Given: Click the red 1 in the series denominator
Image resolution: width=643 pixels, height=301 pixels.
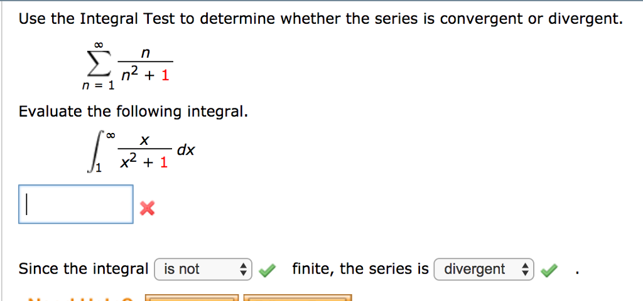Looking at the screenshot, I should tap(165, 76).
